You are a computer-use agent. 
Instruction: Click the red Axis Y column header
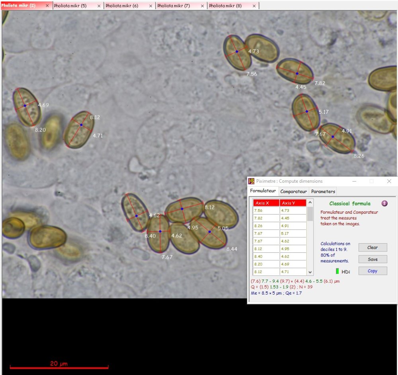click(293, 203)
